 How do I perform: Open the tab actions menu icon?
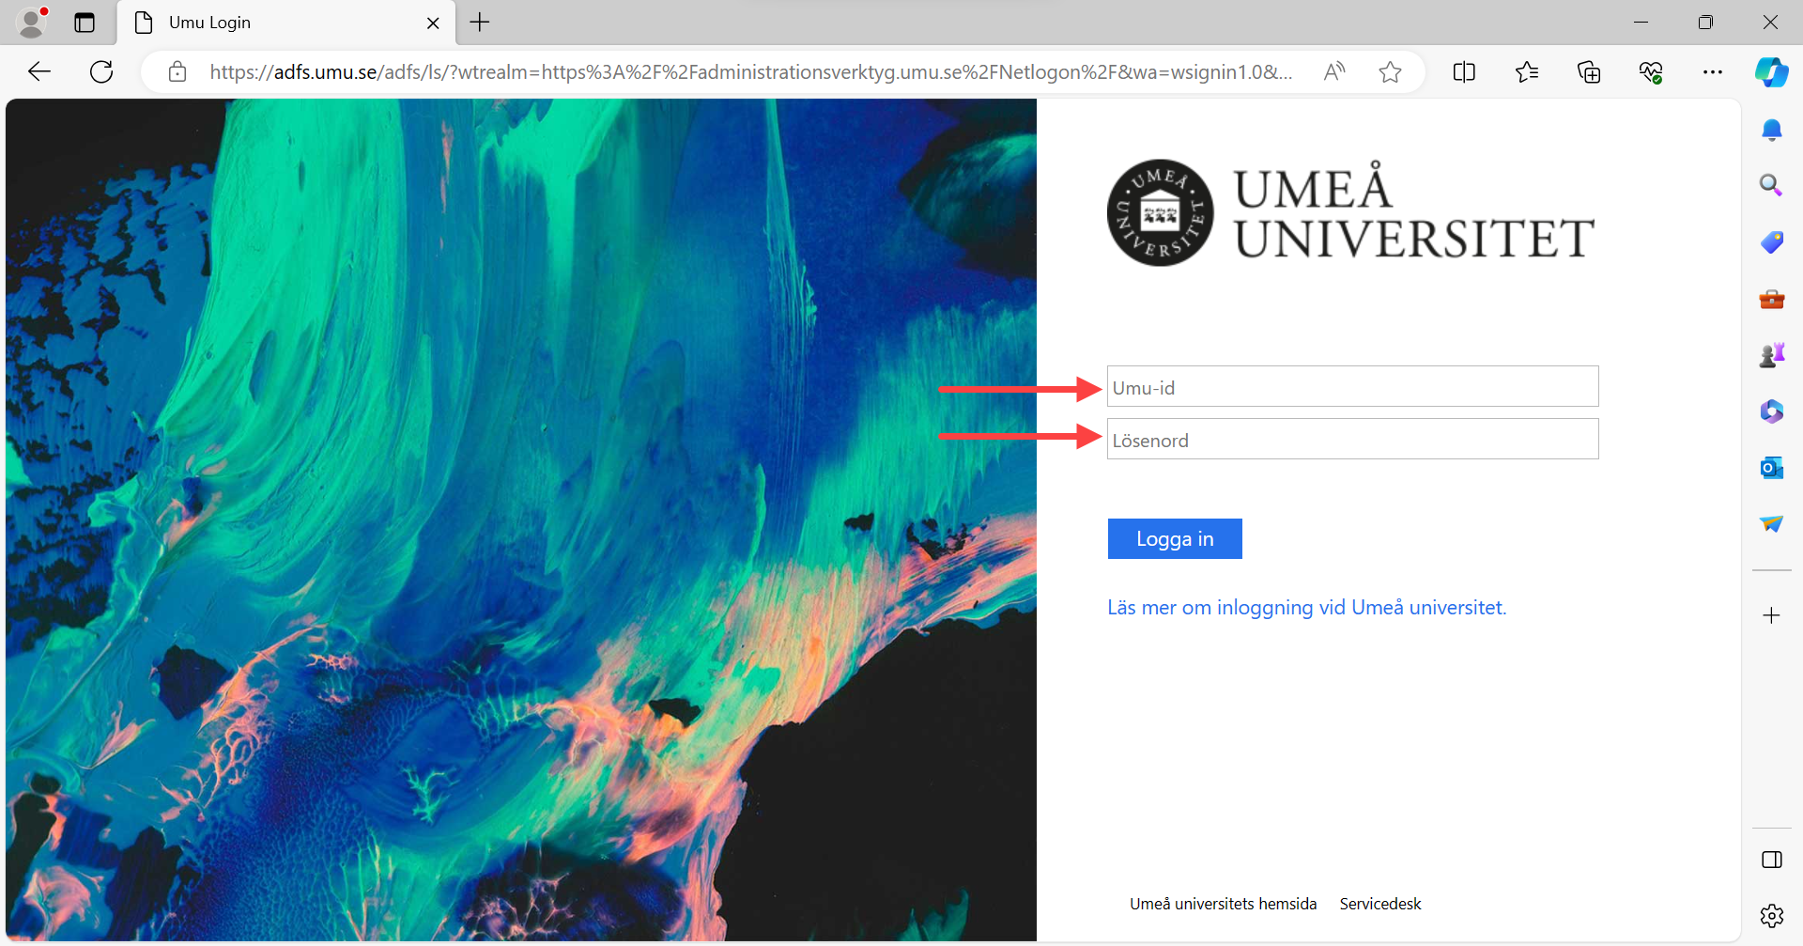coord(85,23)
